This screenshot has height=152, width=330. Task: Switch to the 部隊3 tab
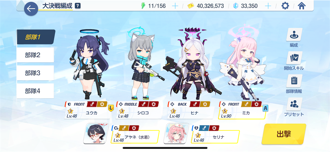click(35, 73)
